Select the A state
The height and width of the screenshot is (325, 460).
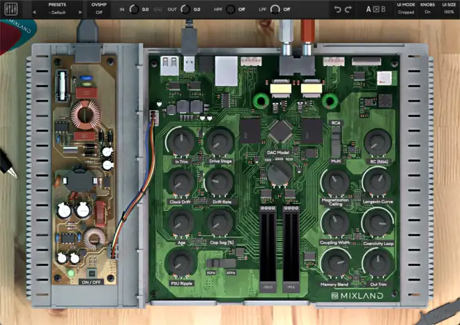369,9
